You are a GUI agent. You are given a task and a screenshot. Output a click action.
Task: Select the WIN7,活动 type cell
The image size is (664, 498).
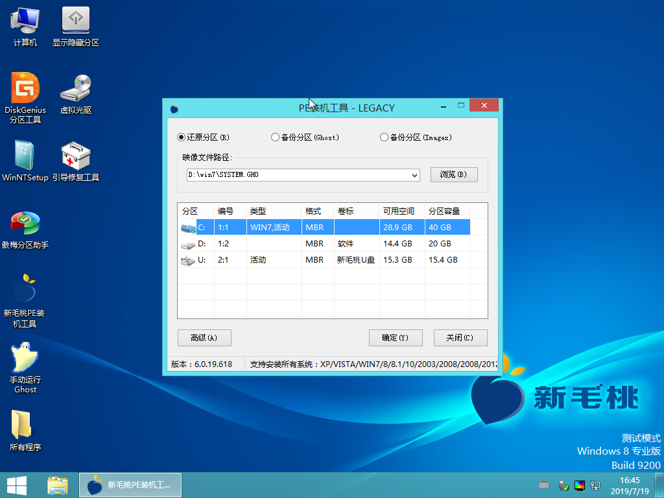pos(274,228)
